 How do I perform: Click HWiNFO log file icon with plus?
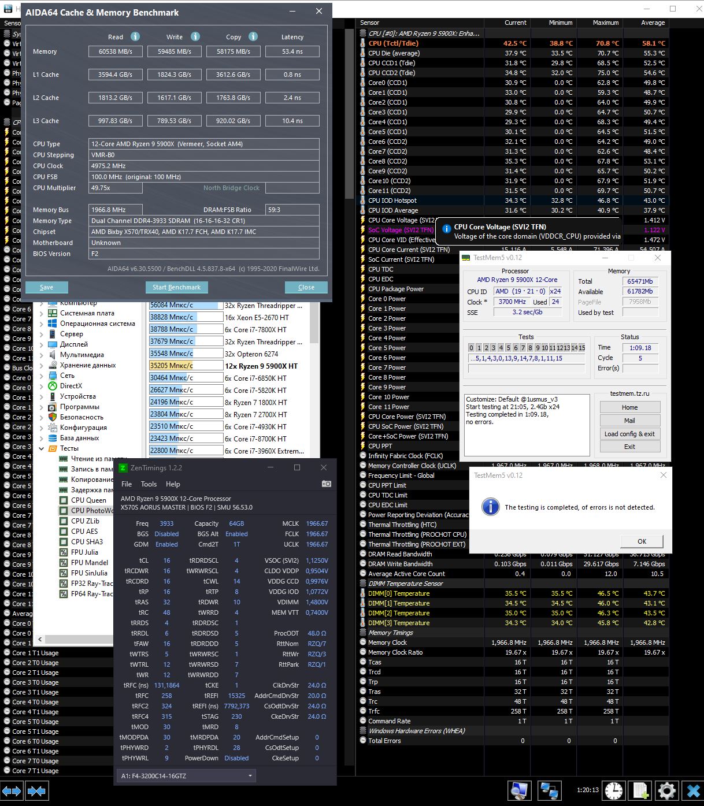(640, 790)
